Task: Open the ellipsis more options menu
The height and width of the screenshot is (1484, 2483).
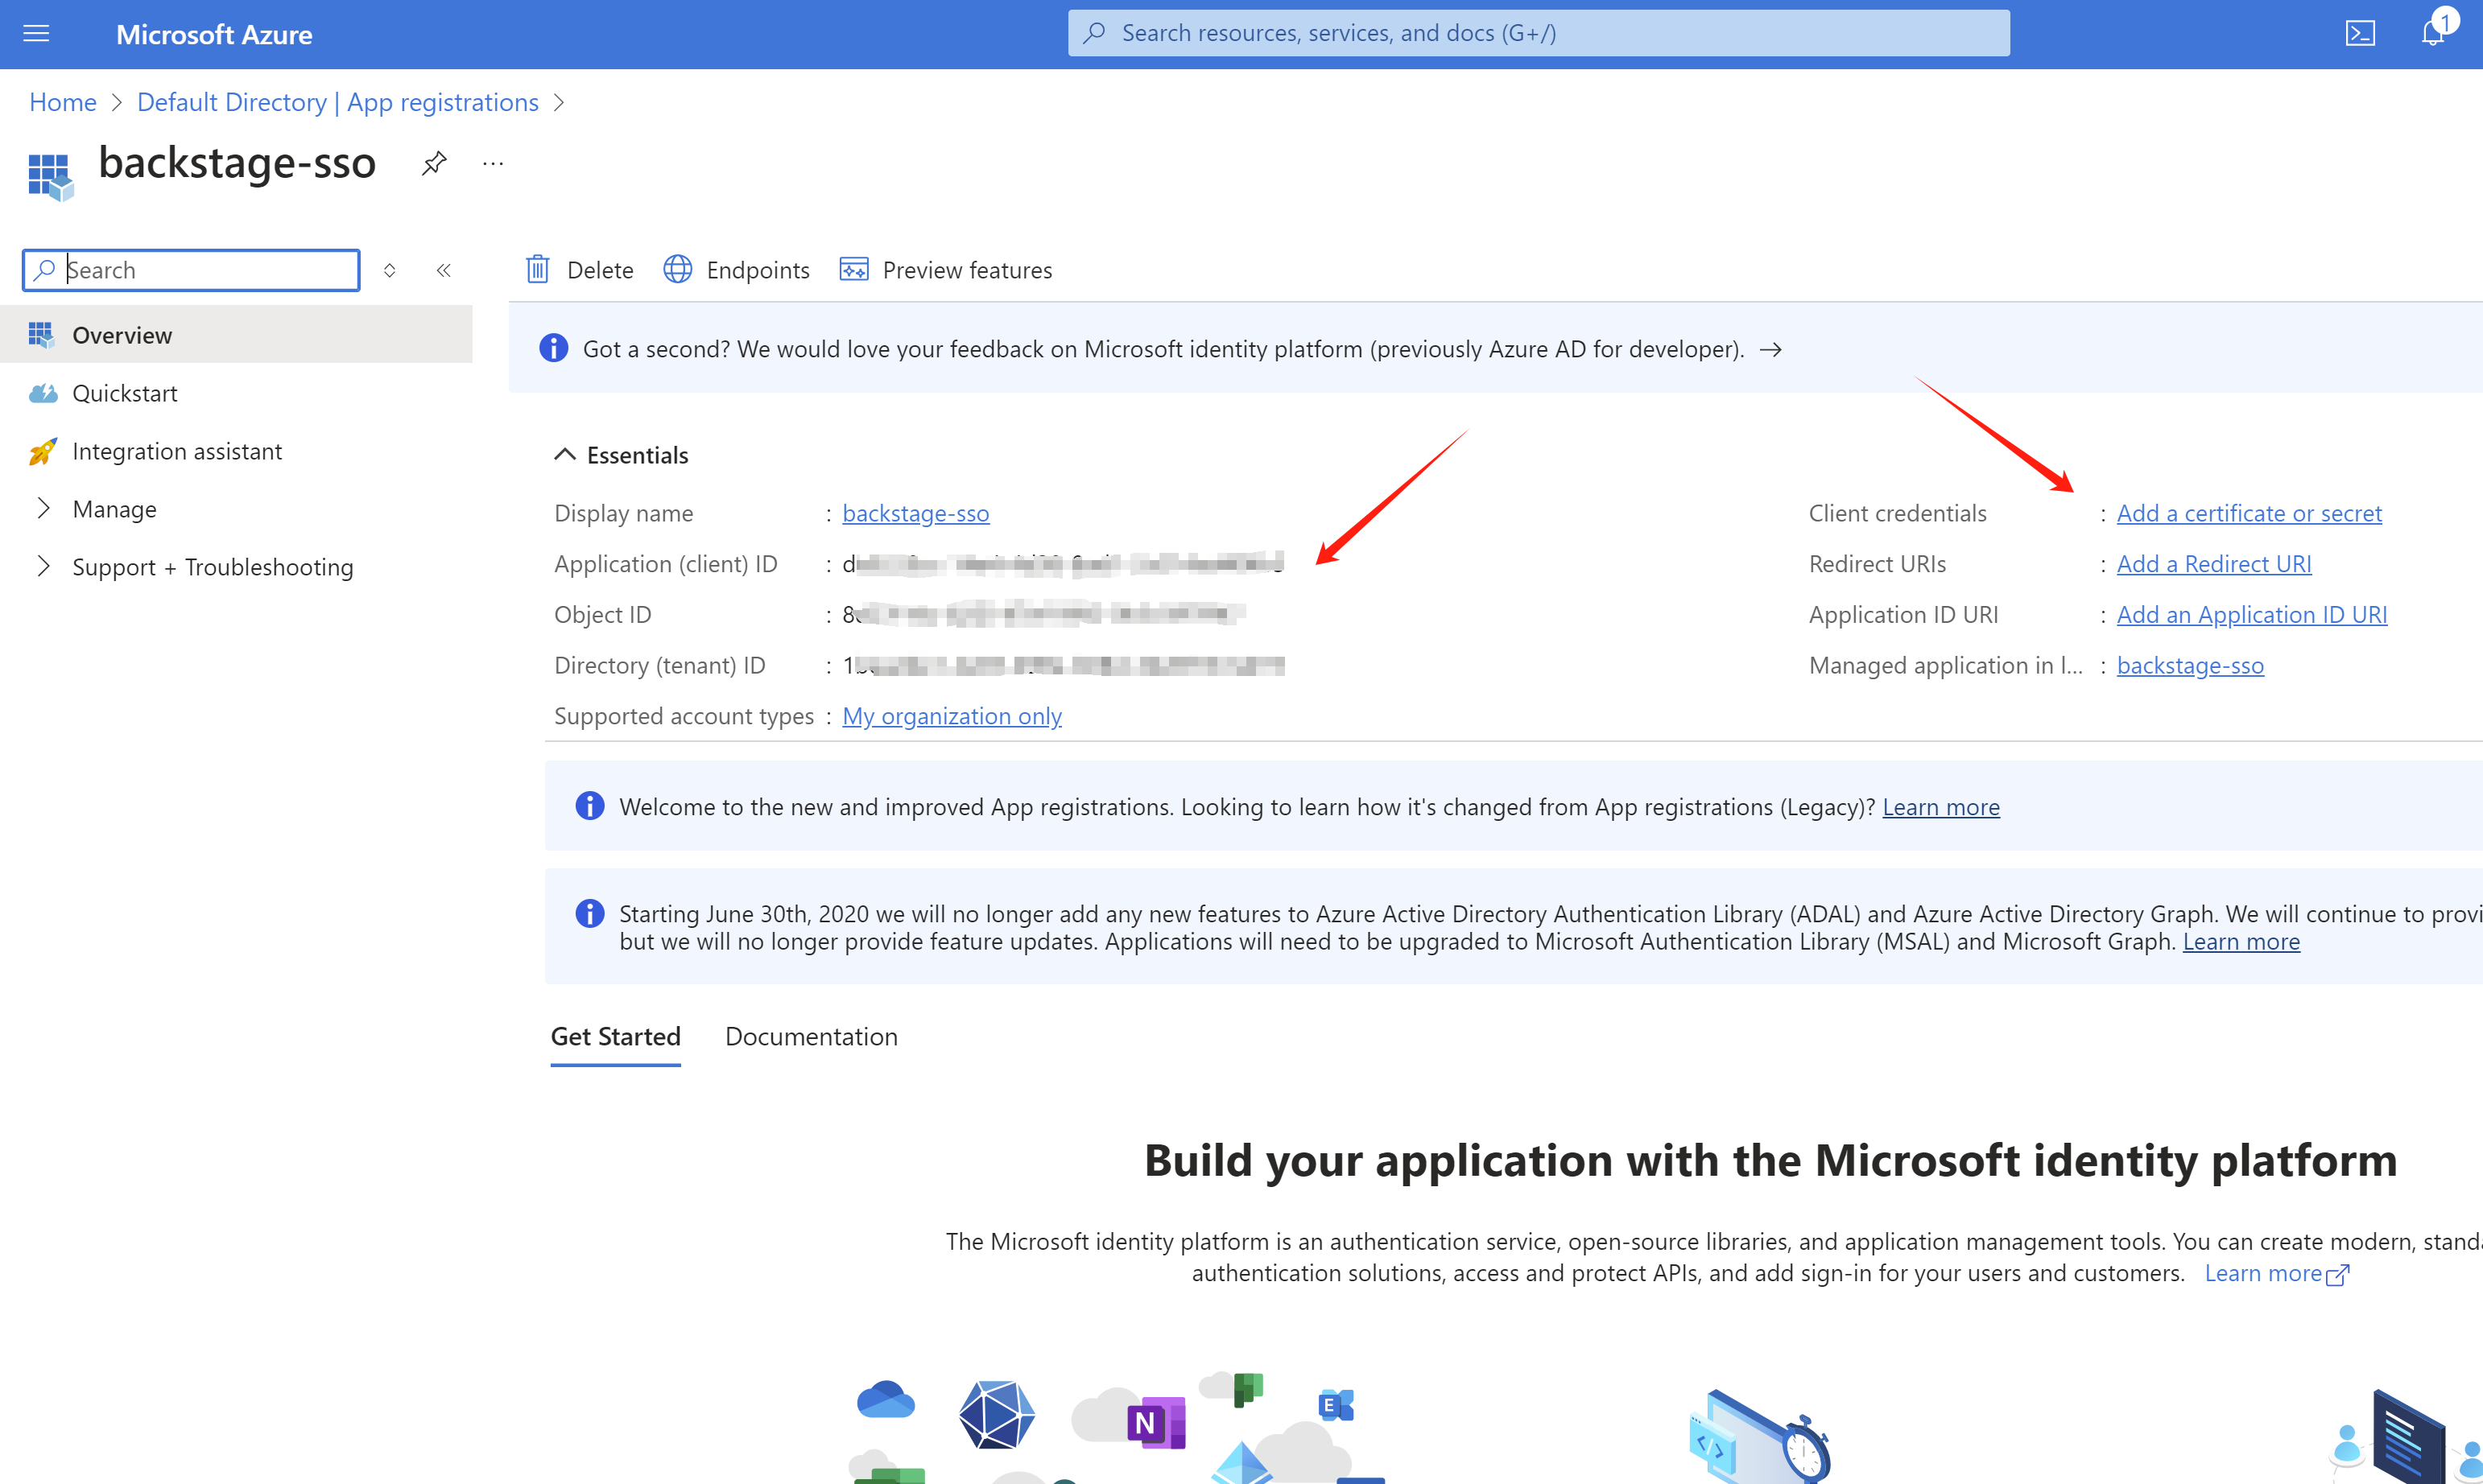Action: [492, 163]
